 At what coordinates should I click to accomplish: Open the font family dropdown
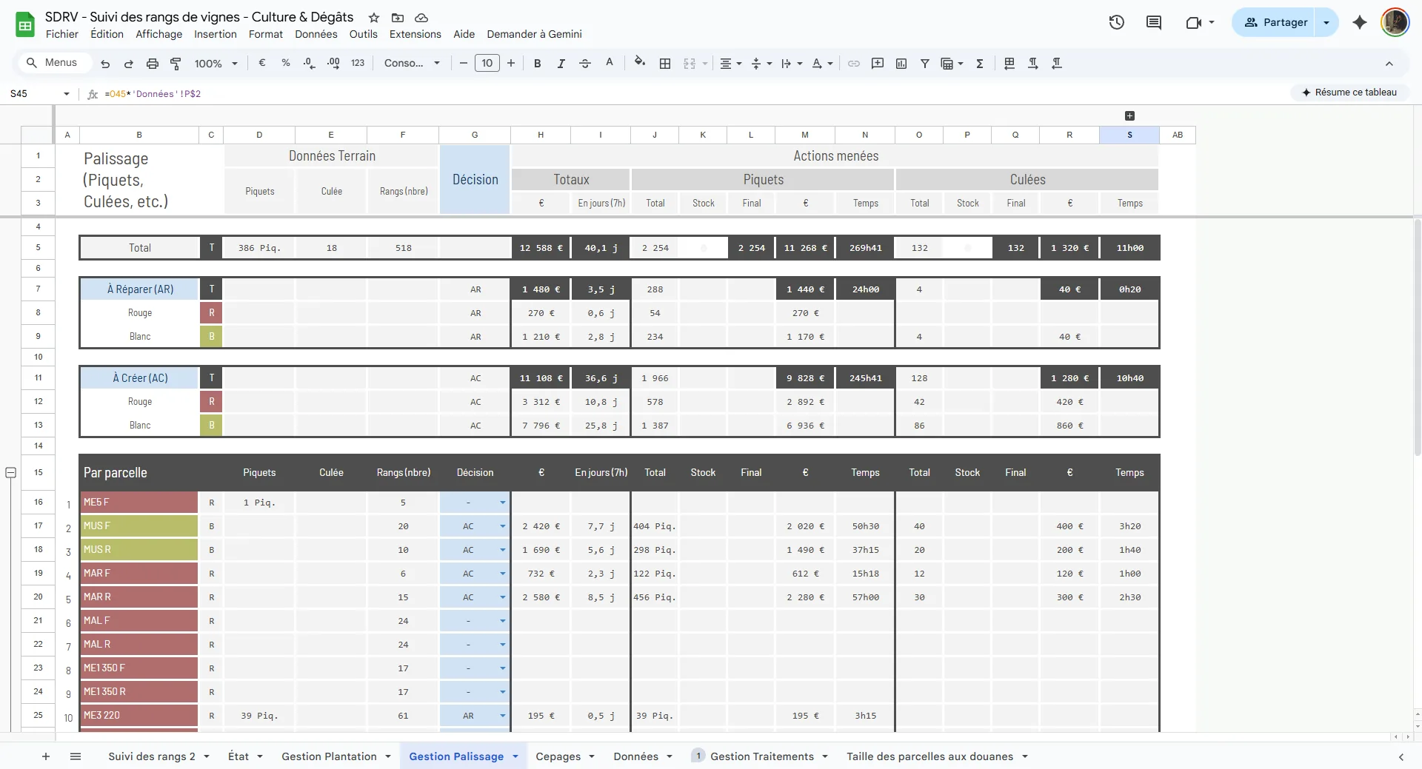(x=412, y=64)
